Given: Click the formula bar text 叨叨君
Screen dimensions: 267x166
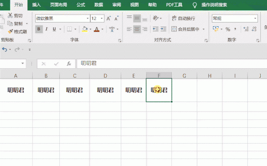Looking at the screenshot, I should point(89,63).
